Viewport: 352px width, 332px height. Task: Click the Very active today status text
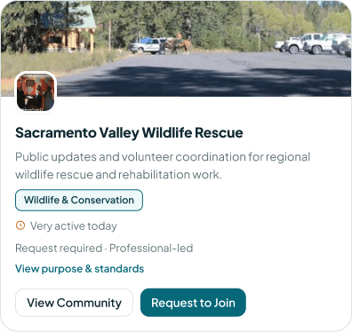(x=74, y=226)
